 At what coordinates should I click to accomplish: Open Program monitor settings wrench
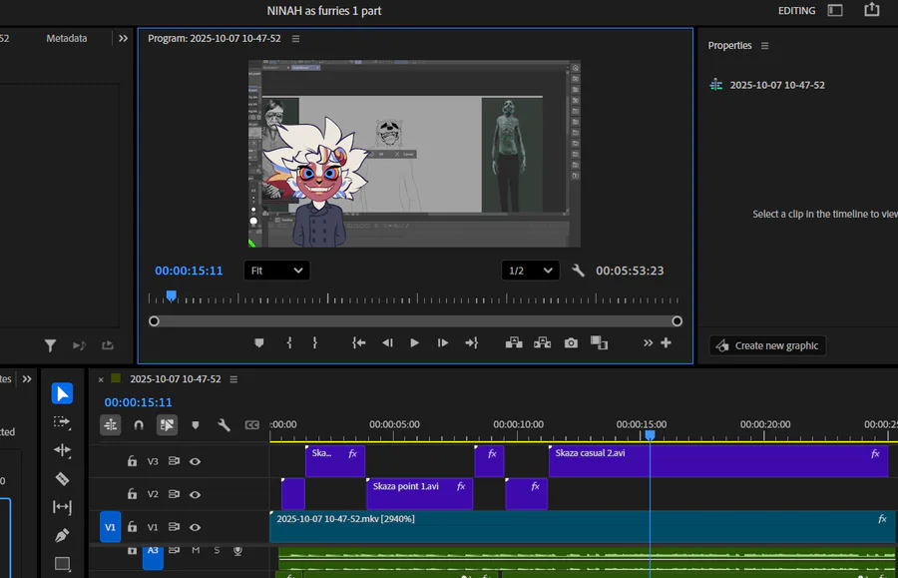(578, 271)
